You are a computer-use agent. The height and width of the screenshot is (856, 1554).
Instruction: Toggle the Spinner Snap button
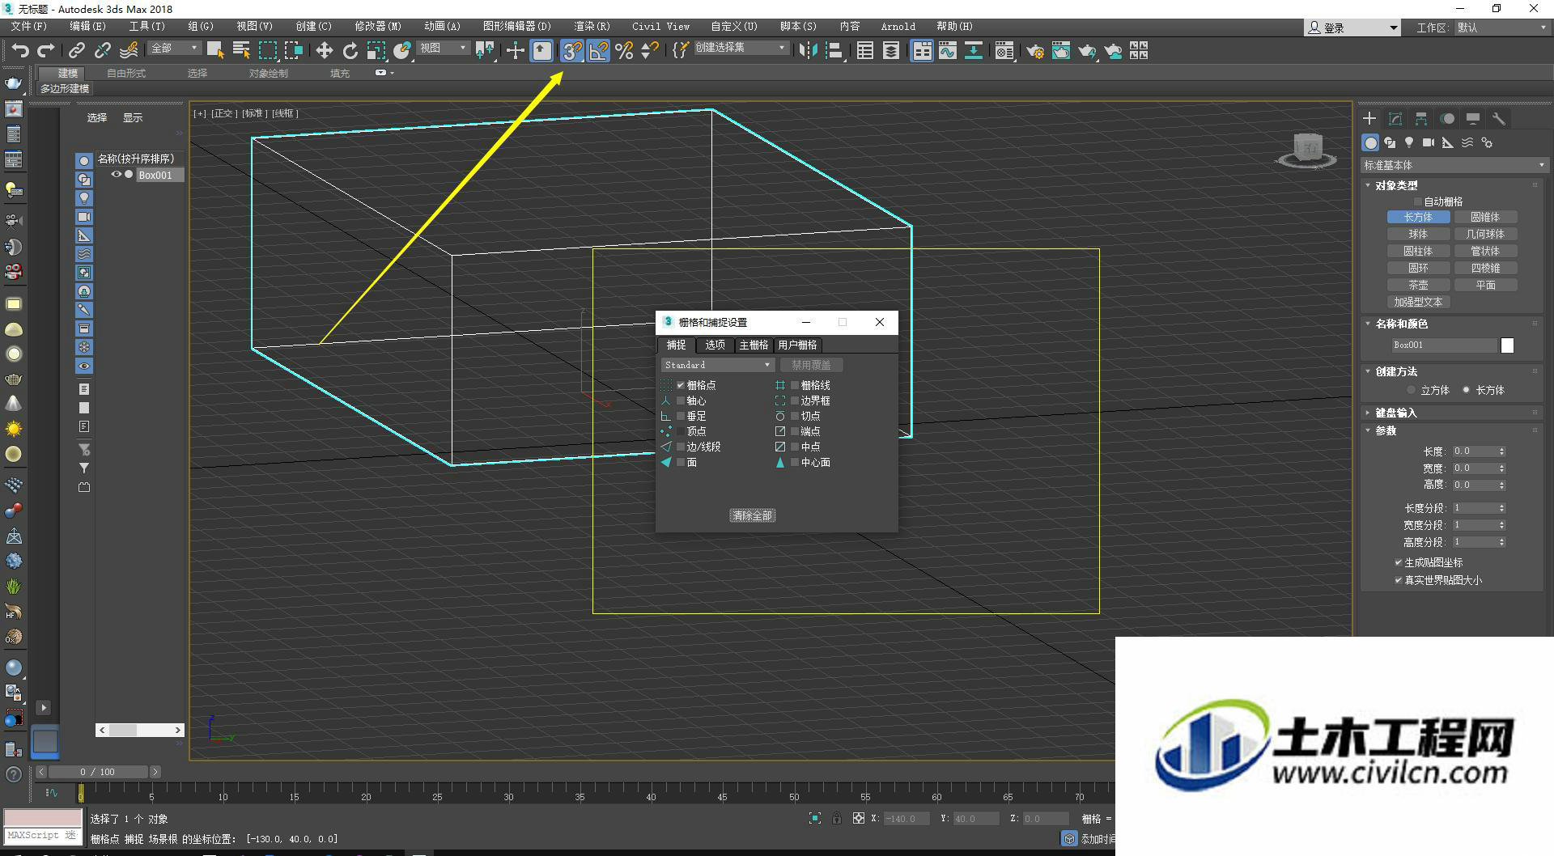point(649,51)
